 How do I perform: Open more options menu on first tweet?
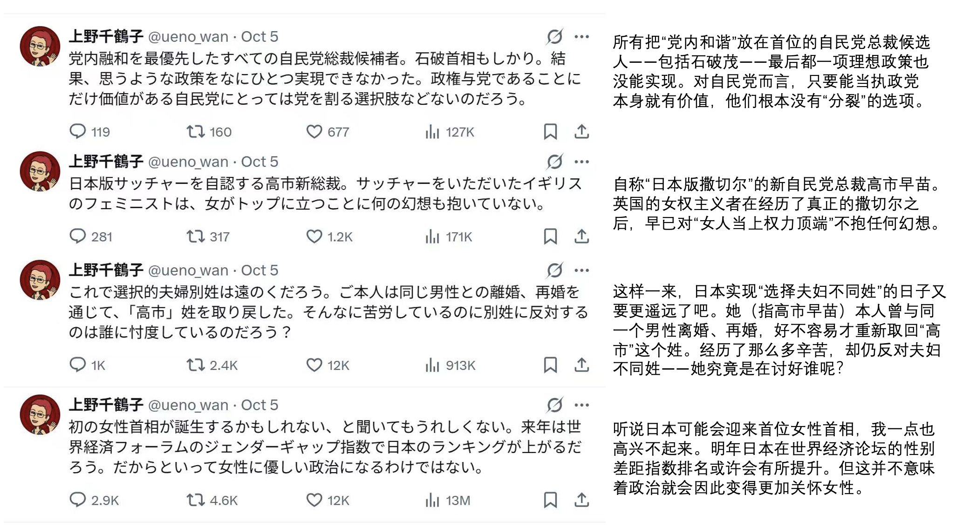click(x=581, y=36)
